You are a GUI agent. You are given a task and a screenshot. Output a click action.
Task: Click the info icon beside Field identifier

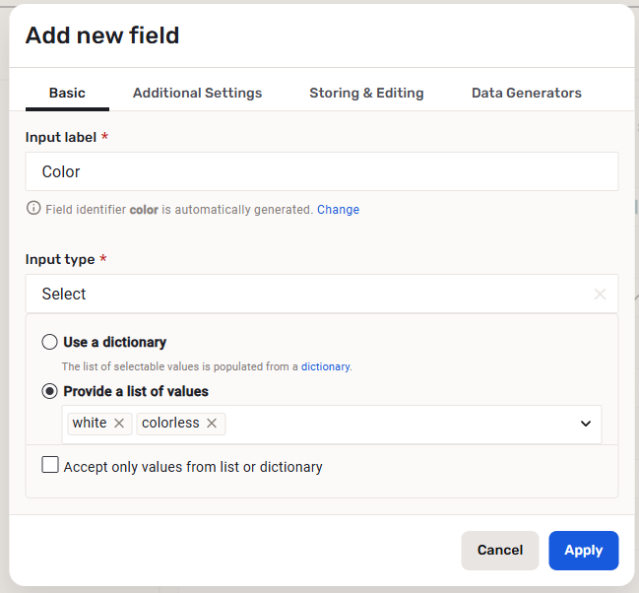[x=33, y=209]
